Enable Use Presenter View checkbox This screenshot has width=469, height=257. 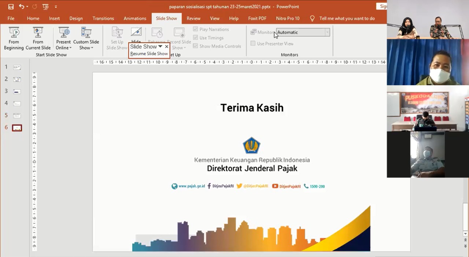coord(253,44)
